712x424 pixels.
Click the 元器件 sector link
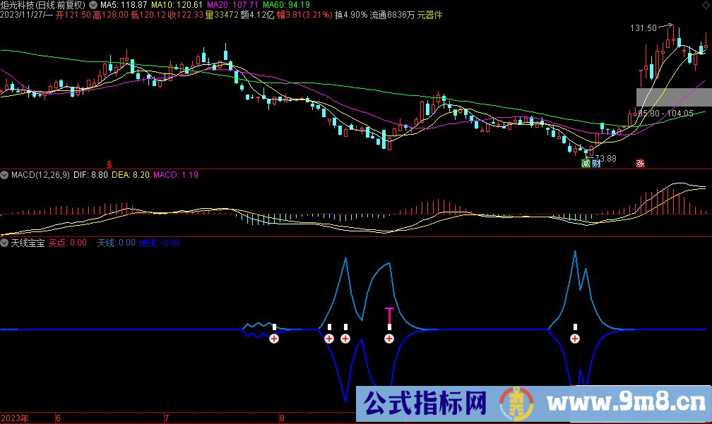pyautogui.click(x=429, y=15)
